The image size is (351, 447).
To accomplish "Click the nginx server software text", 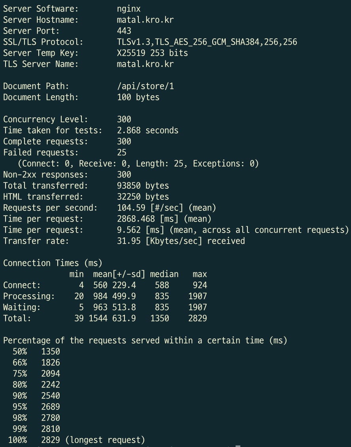I will point(129,9).
